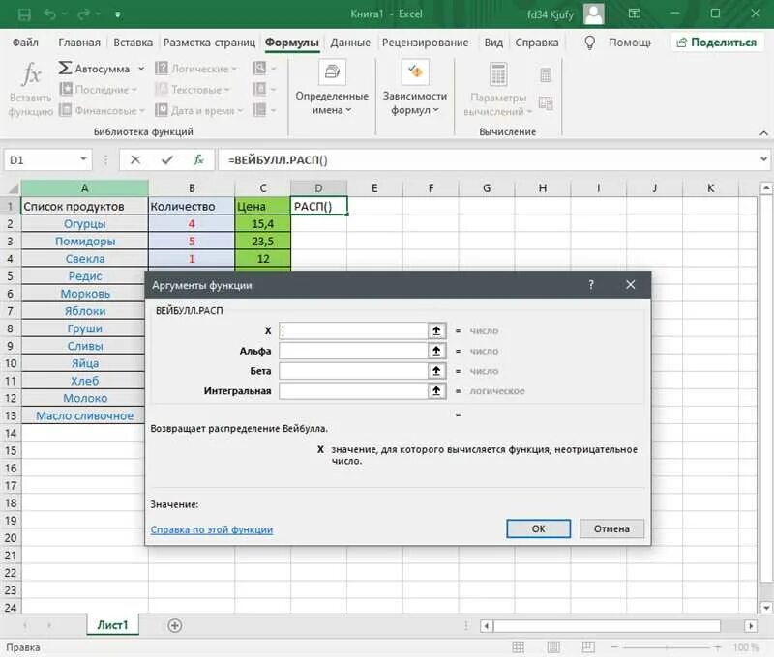Click the Интегральная field range selector arrow
This screenshot has width=774, height=657.
[436, 391]
